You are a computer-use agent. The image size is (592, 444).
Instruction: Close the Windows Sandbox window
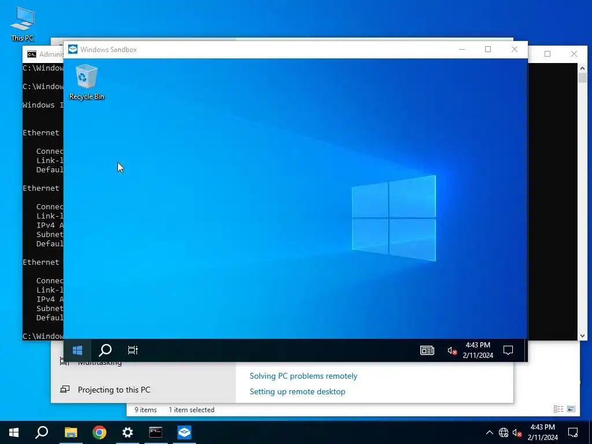pos(514,50)
